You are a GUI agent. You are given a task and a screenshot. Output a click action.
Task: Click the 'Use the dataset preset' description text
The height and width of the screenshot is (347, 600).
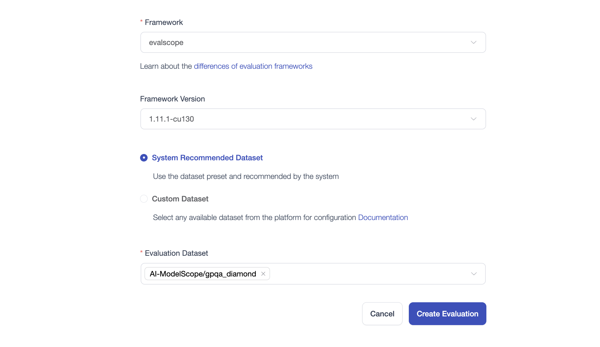246,176
